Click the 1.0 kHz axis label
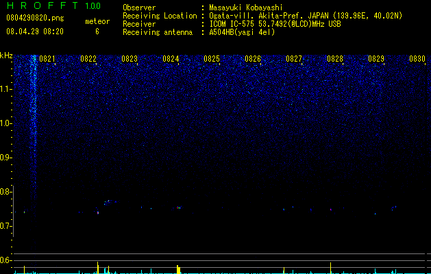431x274 pixels. click(x=5, y=123)
